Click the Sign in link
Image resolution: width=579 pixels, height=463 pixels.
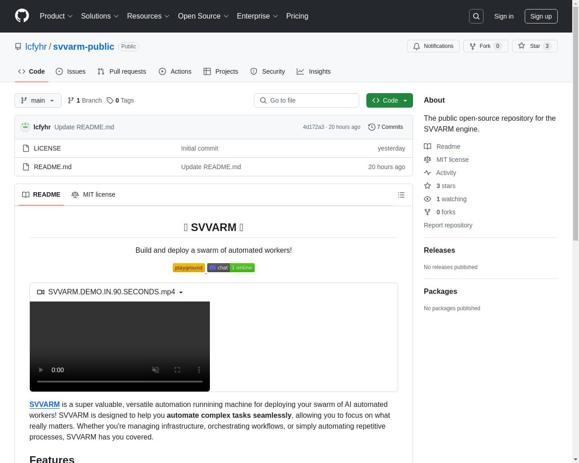click(x=503, y=16)
